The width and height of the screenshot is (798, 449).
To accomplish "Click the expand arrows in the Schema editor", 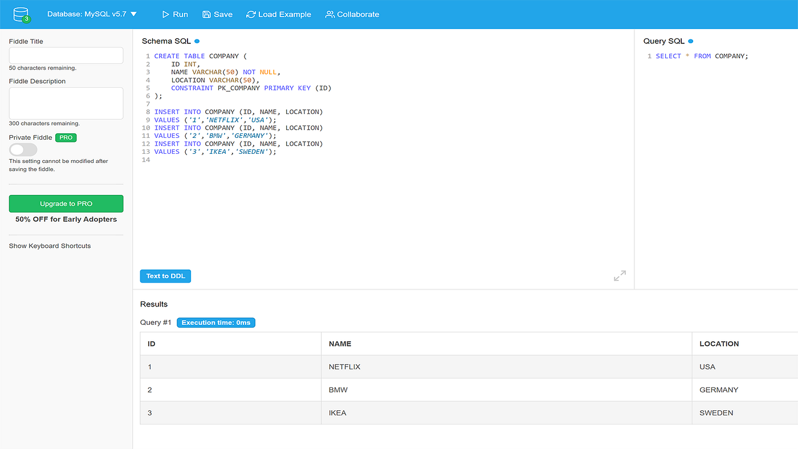I will coord(620,275).
